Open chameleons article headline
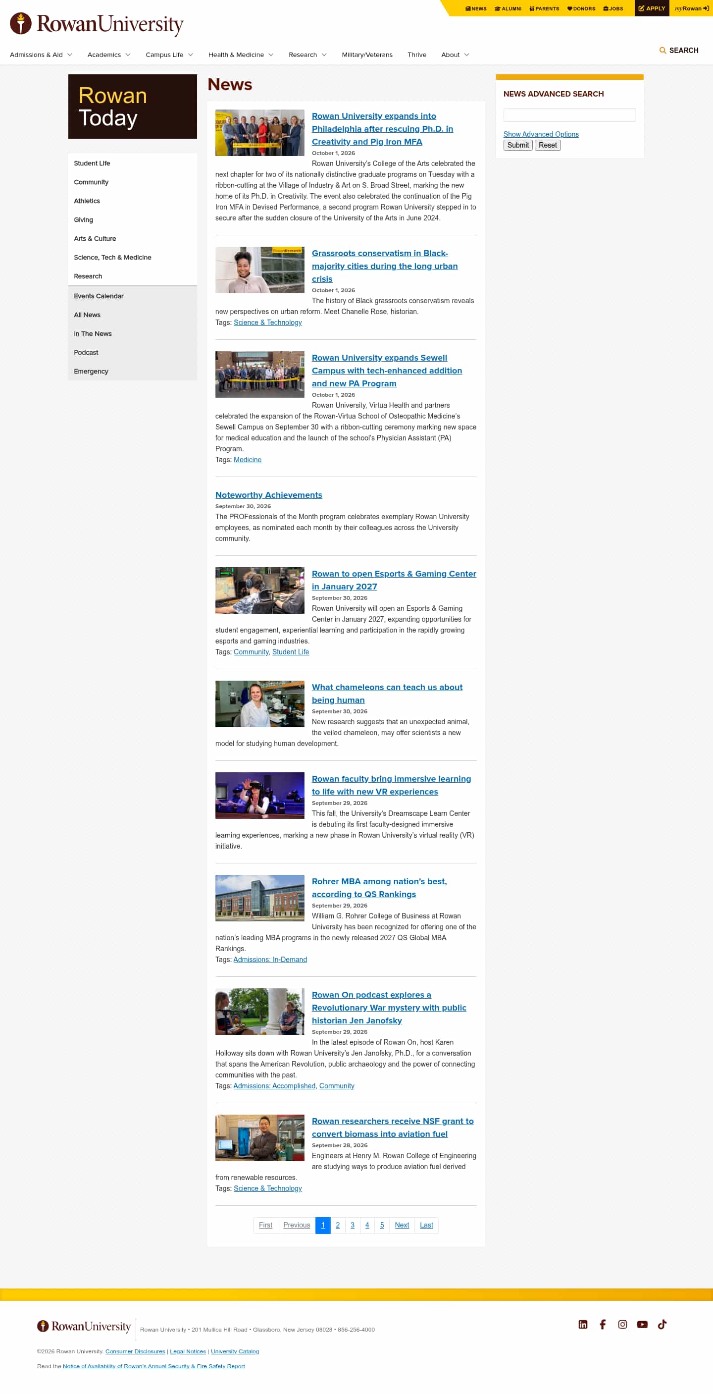Screen dimensions: 713x1394 click(x=387, y=693)
